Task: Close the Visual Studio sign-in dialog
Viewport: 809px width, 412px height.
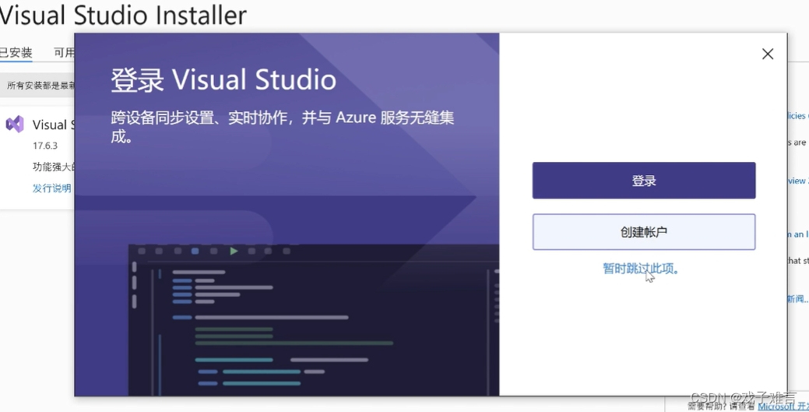Action: click(768, 54)
